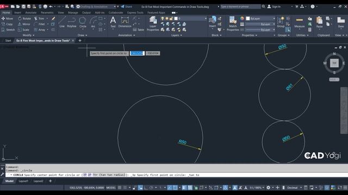Click the search keyword input field

point(240,6)
